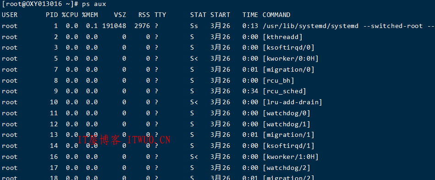Click the S< status in lru-add-drain row

pyautogui.click(x=194, y=102)
